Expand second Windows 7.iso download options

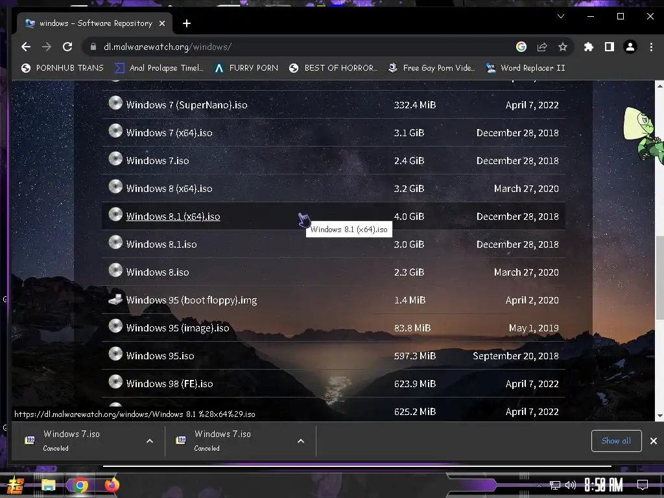pyautogui.click(x=301, y=441)
